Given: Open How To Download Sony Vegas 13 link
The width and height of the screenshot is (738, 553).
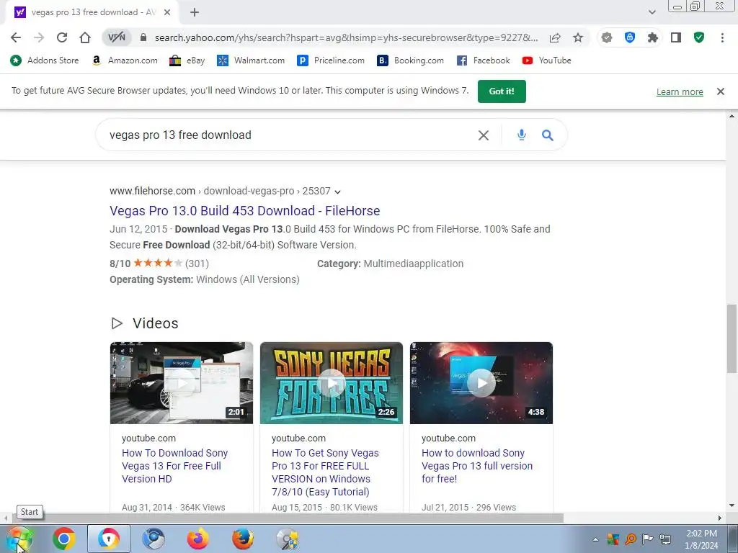Looking at the screenshot, I should 174,466.
